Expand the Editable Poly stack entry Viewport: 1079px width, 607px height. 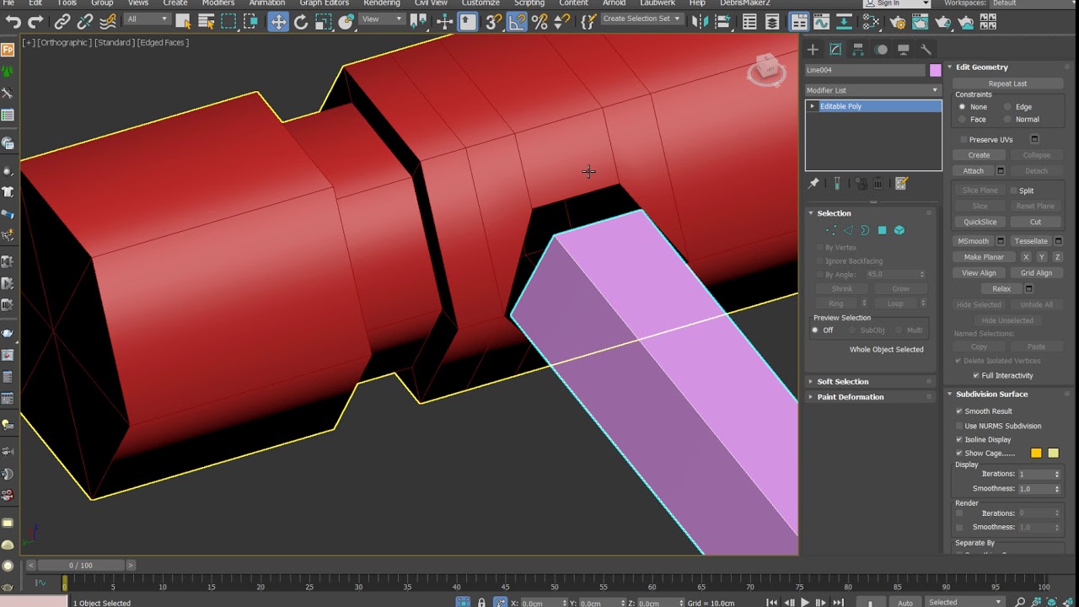pyautogui.click(x=813, y=106)
